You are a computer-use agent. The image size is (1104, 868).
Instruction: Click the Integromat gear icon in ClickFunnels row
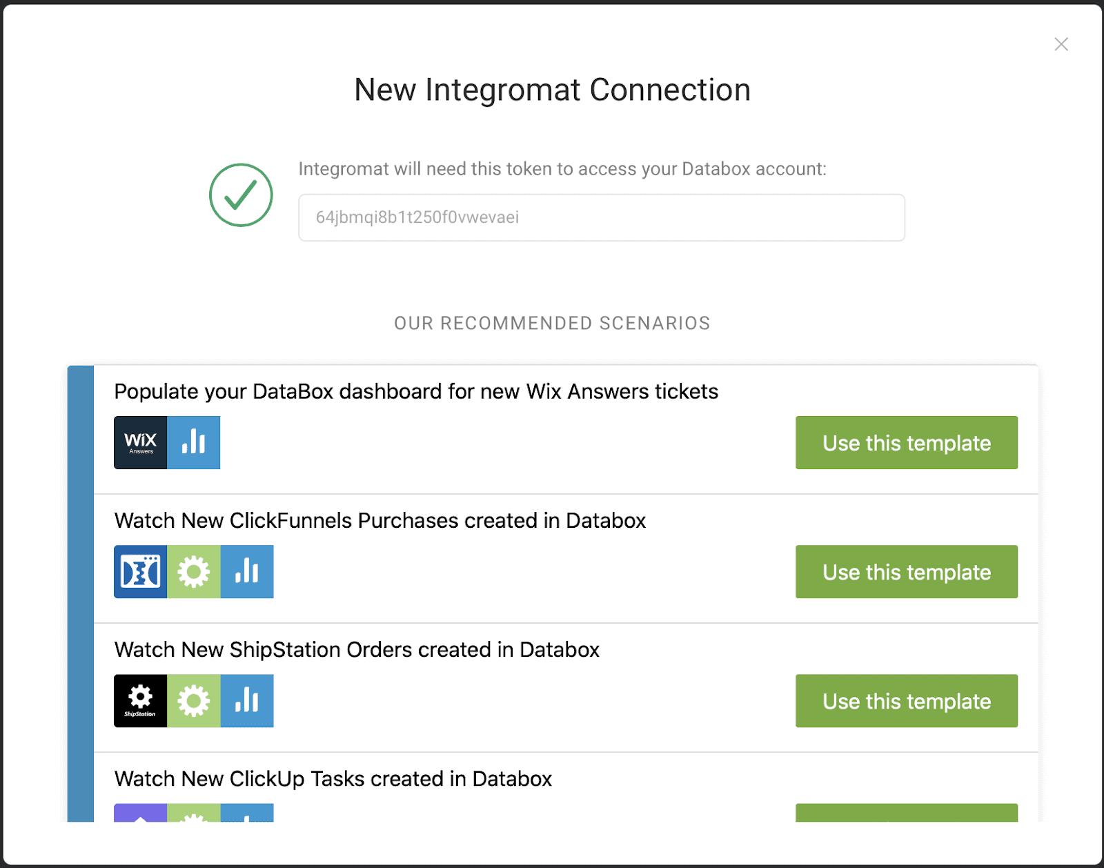[194, 571]
